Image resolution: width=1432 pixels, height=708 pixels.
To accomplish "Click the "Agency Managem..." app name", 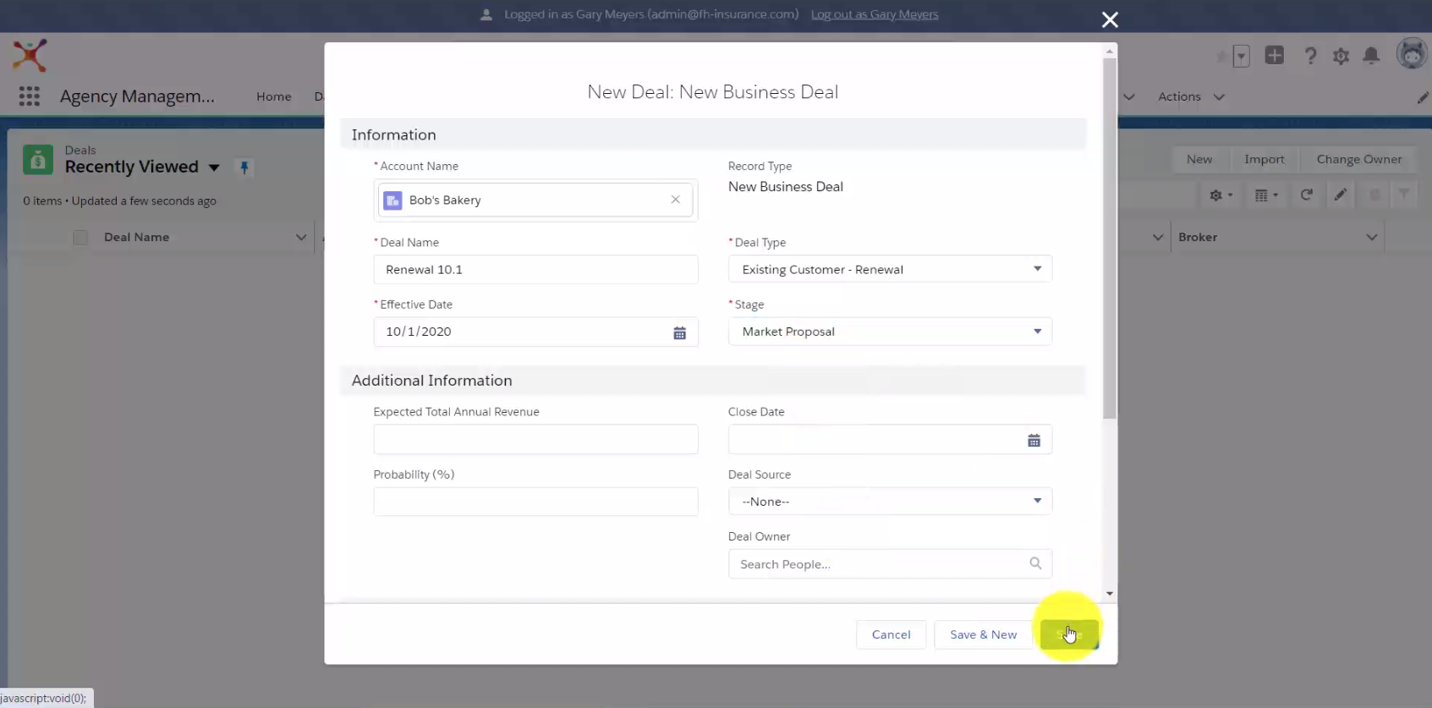I will 137,96.
